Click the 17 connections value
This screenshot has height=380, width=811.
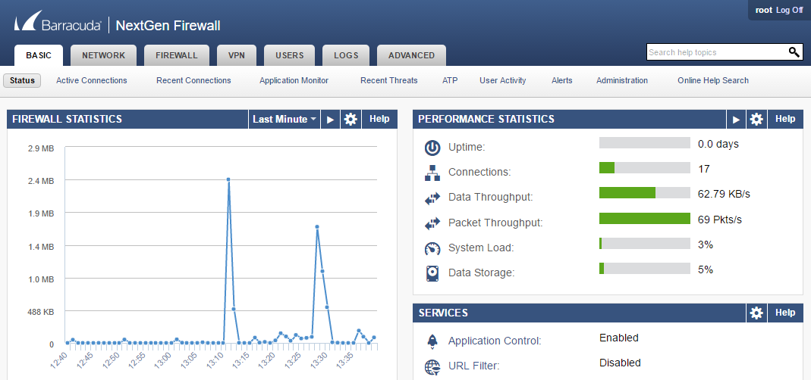pos(703,170)
